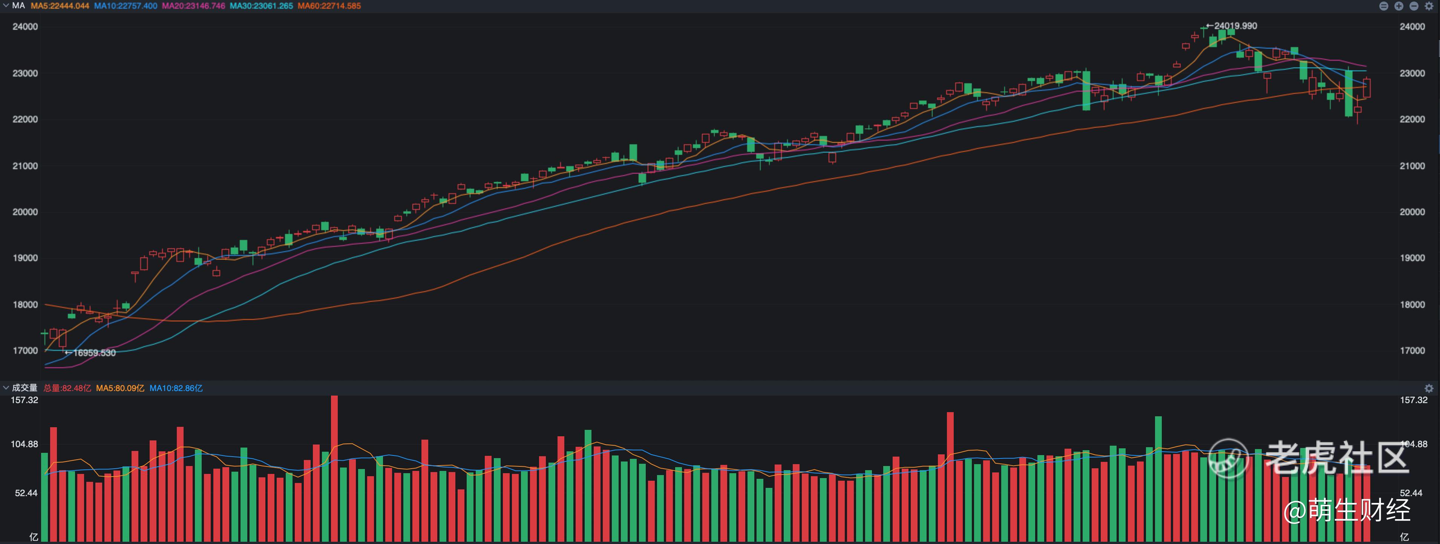Collapse the 成交量 volume panel chevron
This screenshot has height=544, width=1440.
6,388
